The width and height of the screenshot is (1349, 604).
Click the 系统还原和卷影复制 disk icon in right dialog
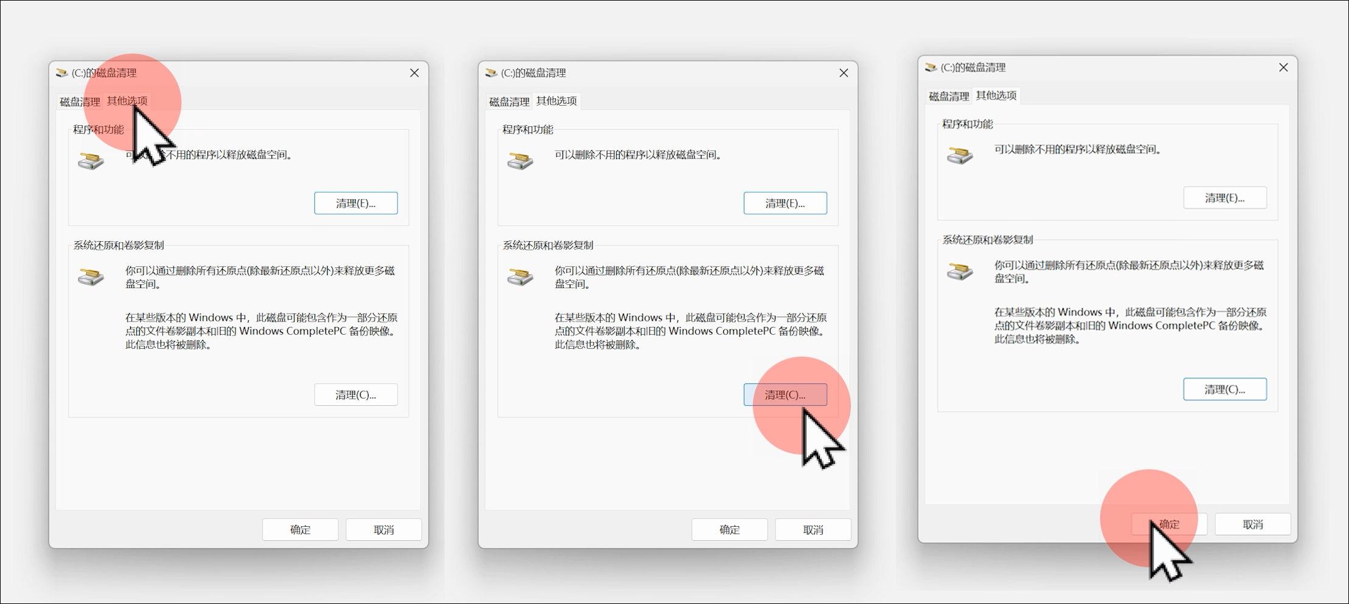click(960, 272)
